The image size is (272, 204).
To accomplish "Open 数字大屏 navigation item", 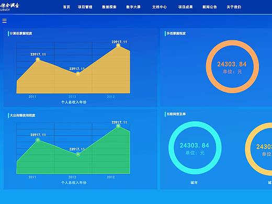I will [133, 7].
